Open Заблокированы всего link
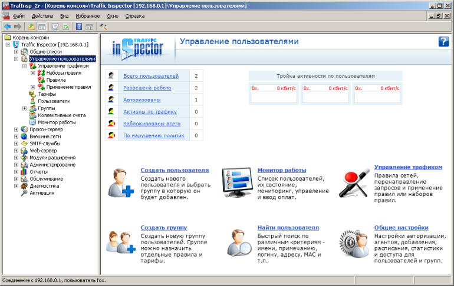The height and width of the screenshot is (286, 454). 152,124
